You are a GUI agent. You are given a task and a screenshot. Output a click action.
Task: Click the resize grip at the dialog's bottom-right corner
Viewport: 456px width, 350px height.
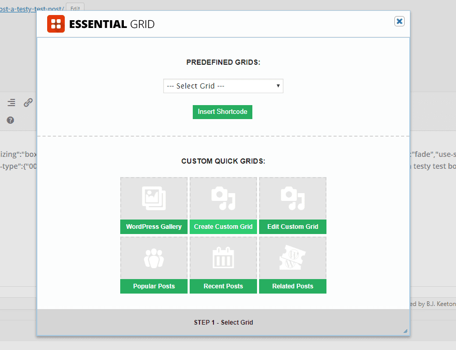pyautogui.click(x=405, y=330)
